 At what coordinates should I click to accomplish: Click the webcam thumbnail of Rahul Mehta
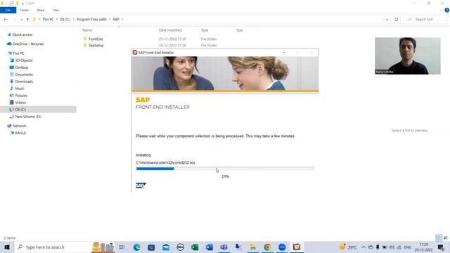408,56
